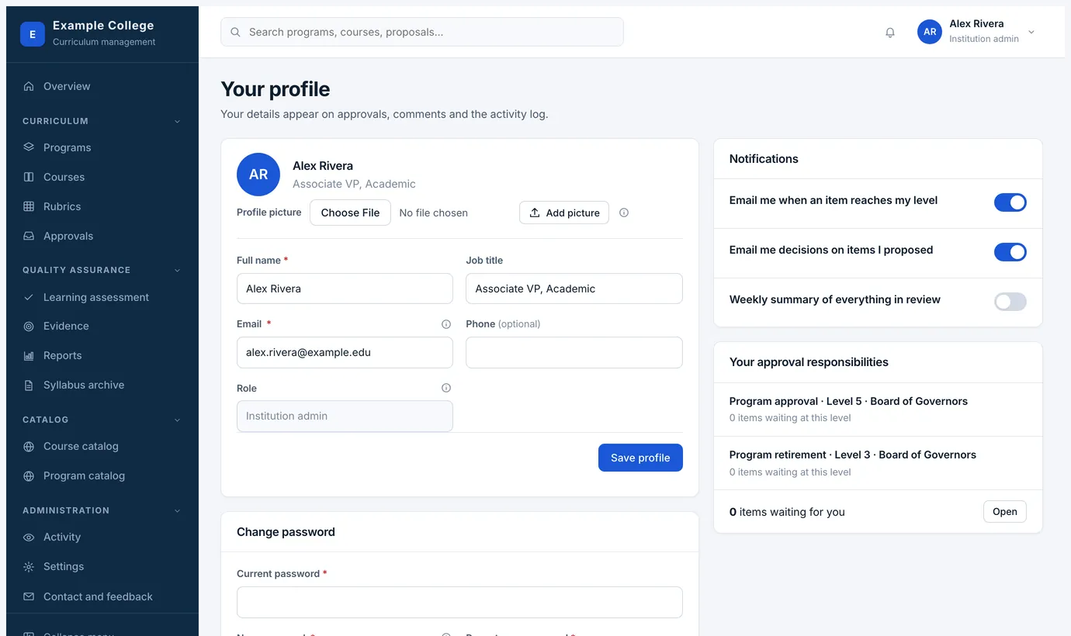
Task: Open the Courses page
Action: click(x=102, y=177)
